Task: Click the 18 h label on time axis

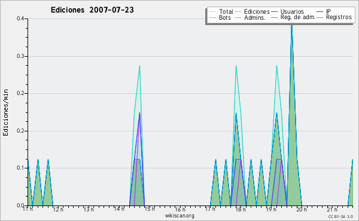Action: click(241, 209)
